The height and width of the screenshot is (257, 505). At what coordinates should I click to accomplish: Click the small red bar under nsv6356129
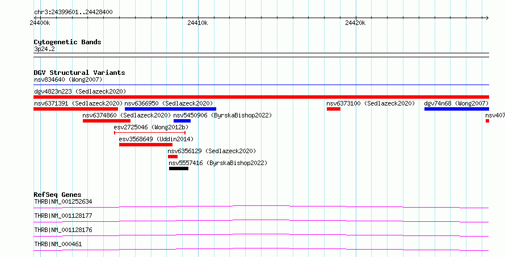click(x=172, y=157)
